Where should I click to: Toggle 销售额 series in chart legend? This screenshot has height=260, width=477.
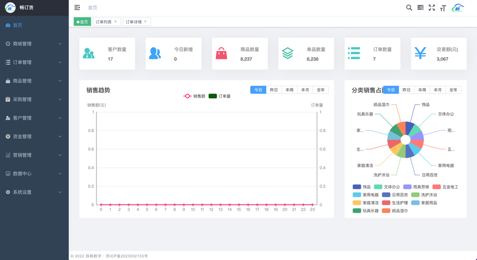194,96
